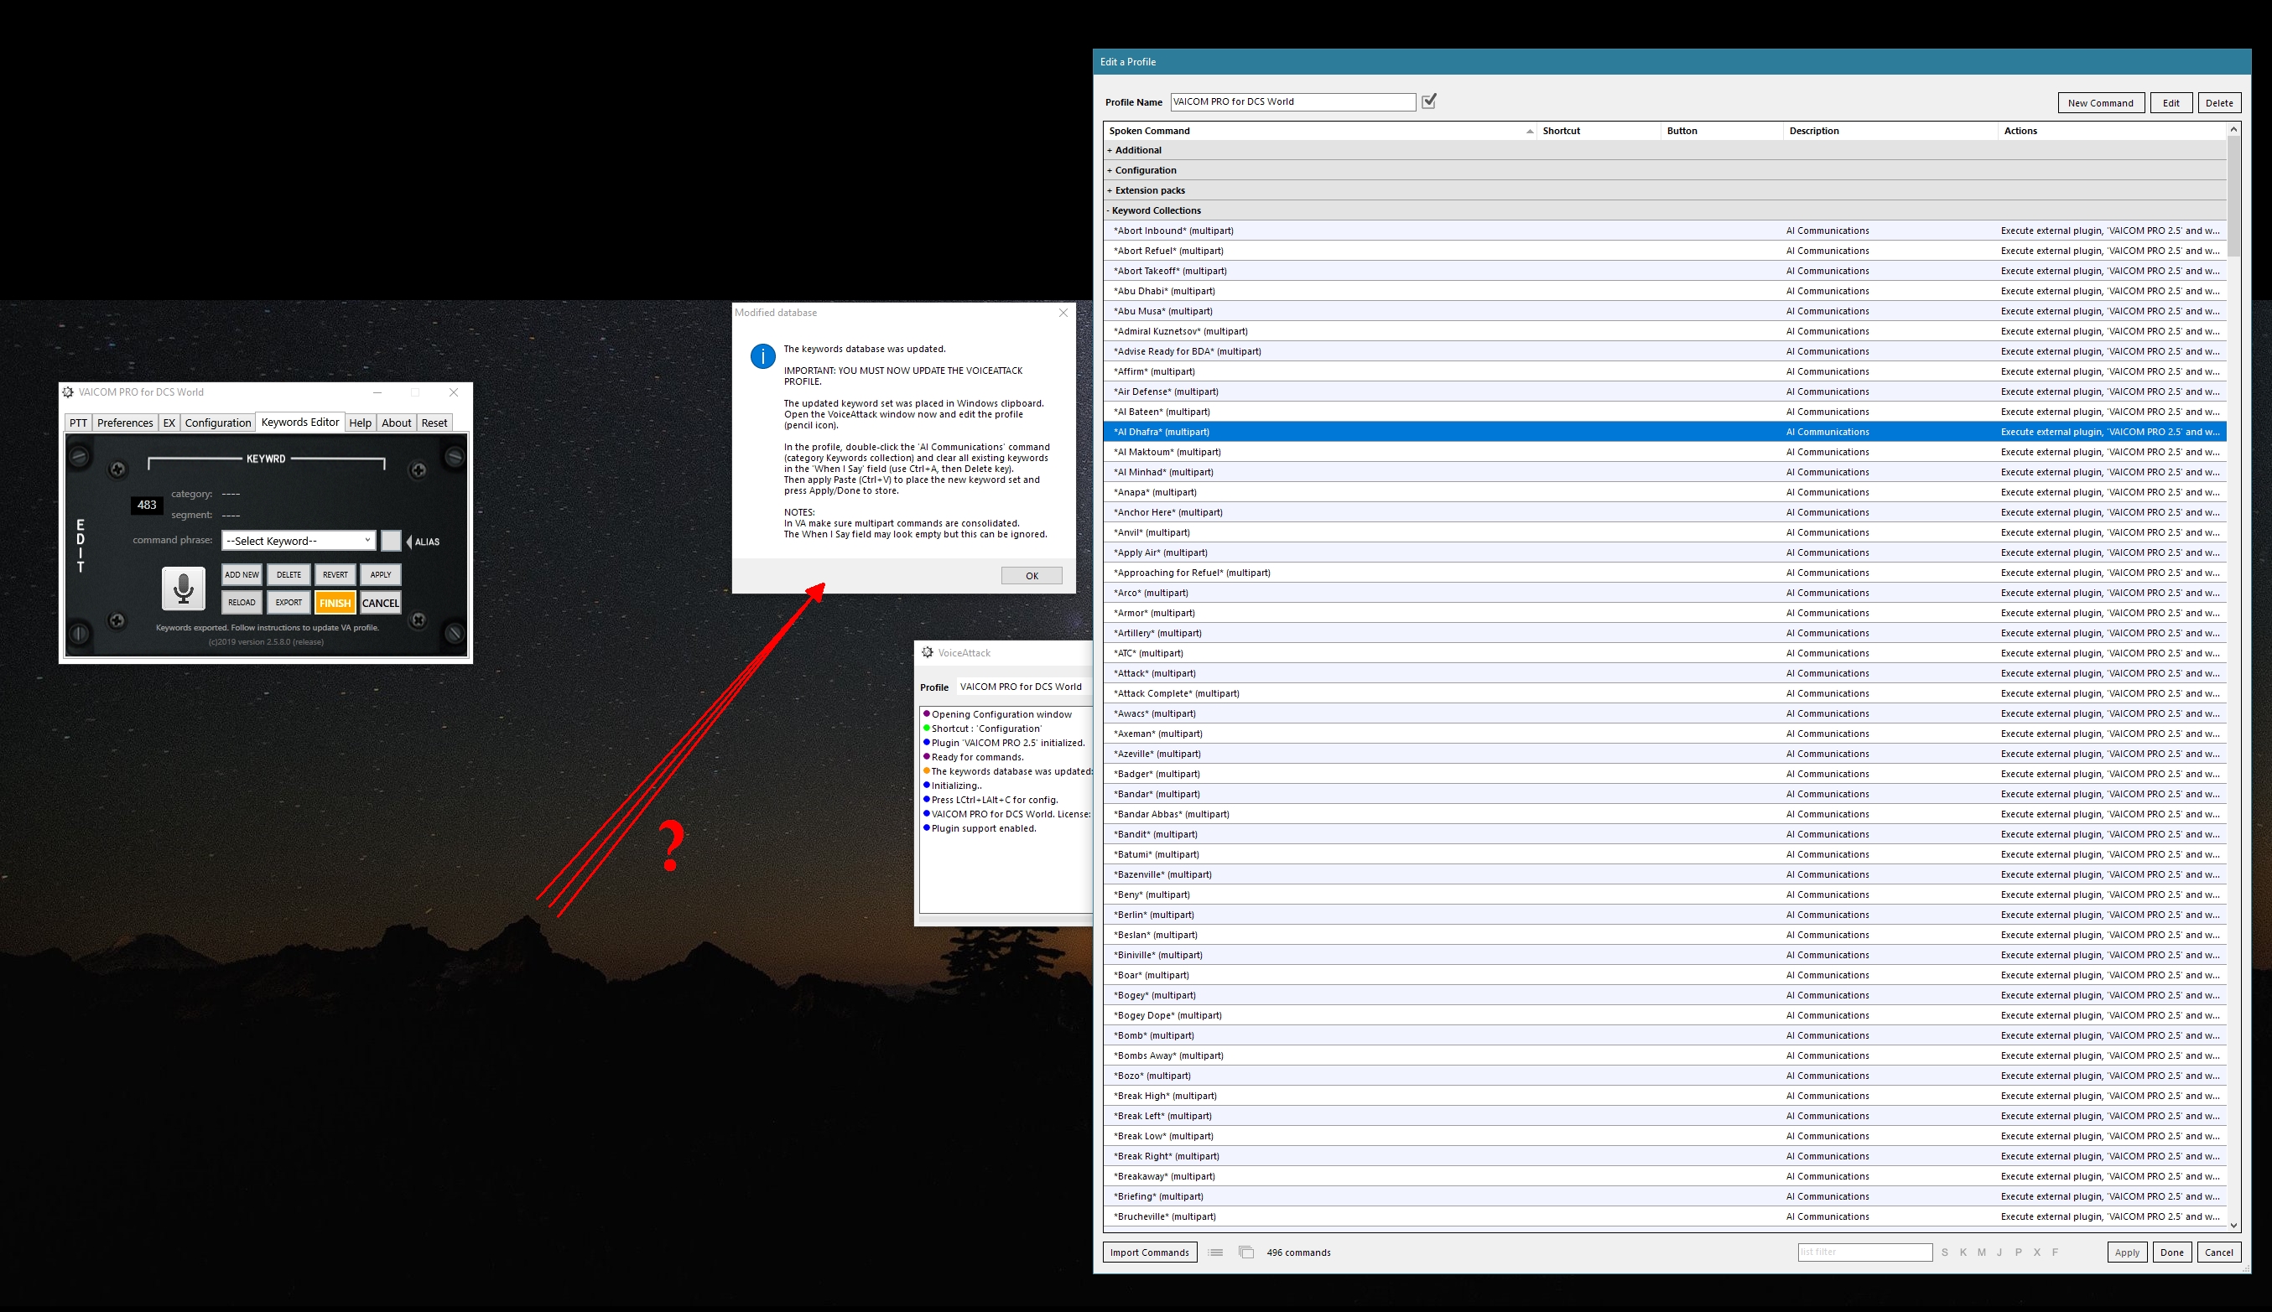Image resolution: width=2272 pixels, height=1312 pixels.
Task: Confirm the Modified database dialog with OK
Action: pos(1032,576)
